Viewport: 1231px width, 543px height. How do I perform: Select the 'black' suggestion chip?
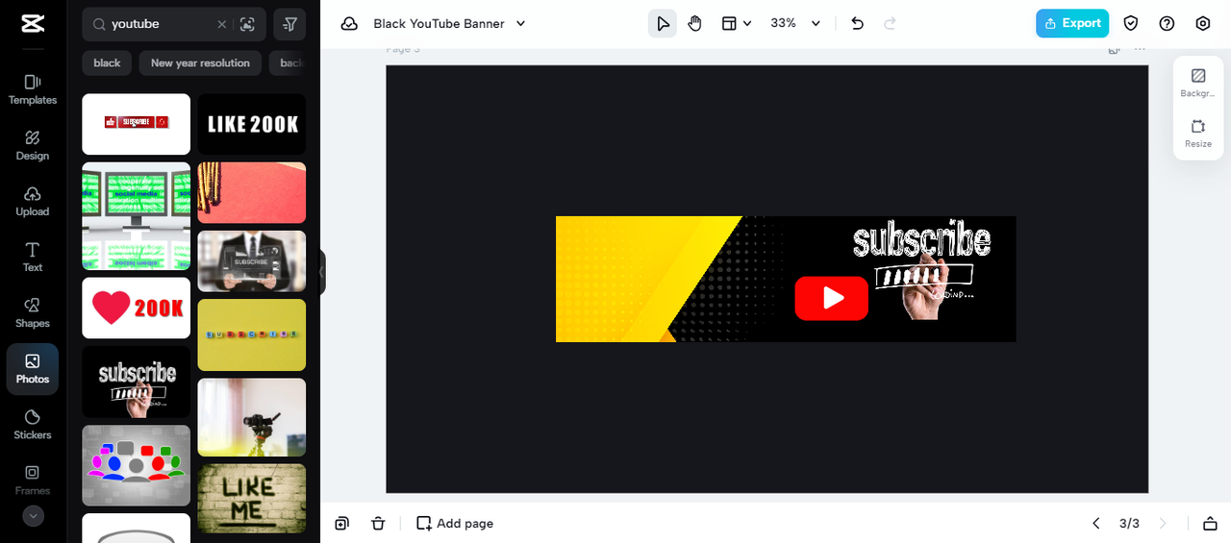tap(107, 62)
